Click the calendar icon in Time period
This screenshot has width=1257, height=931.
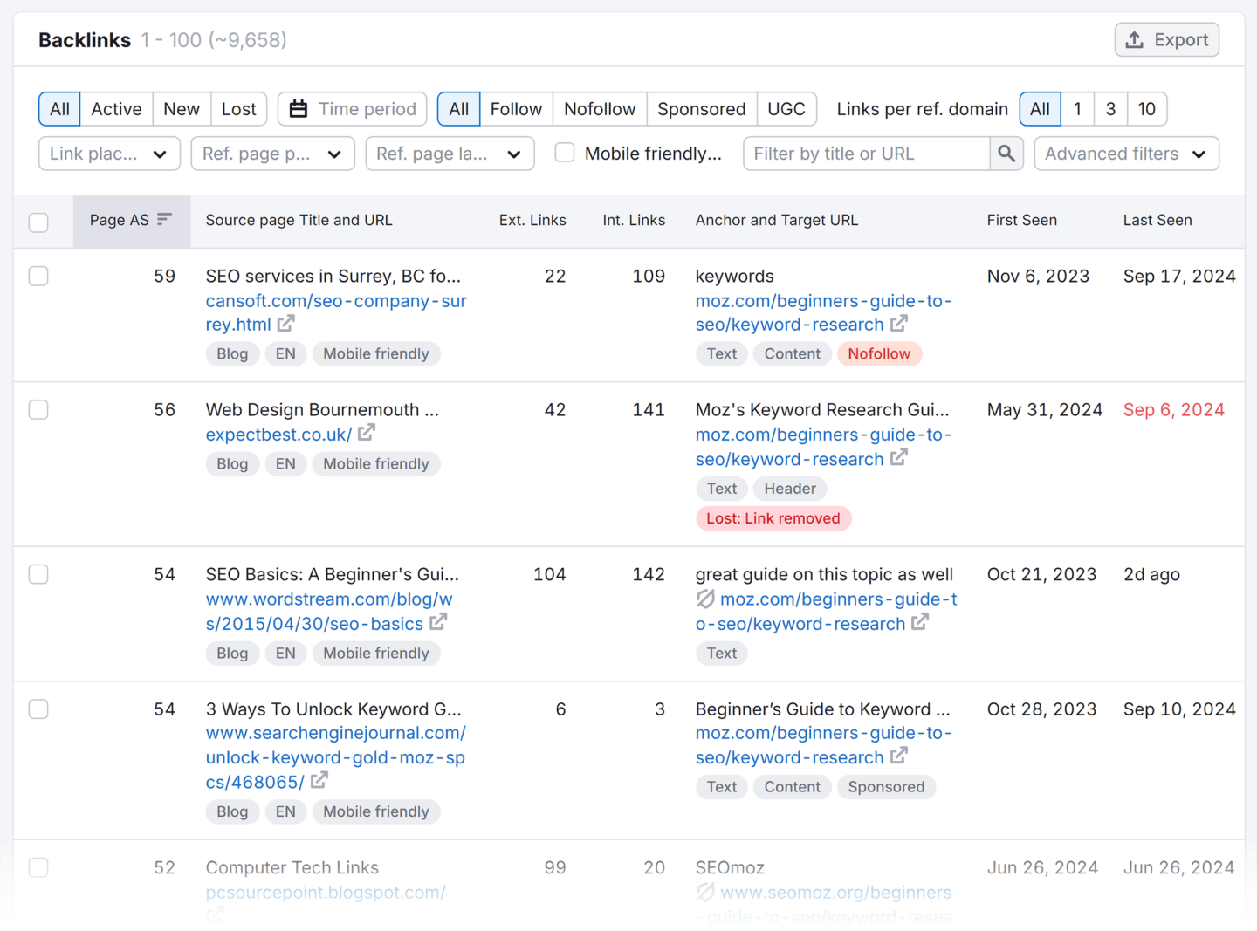299,109
